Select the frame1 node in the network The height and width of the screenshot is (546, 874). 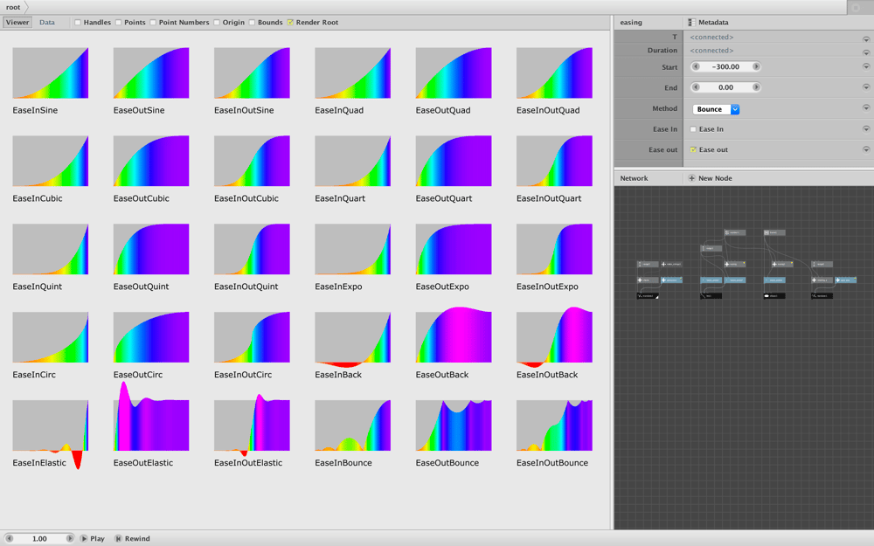774,232
